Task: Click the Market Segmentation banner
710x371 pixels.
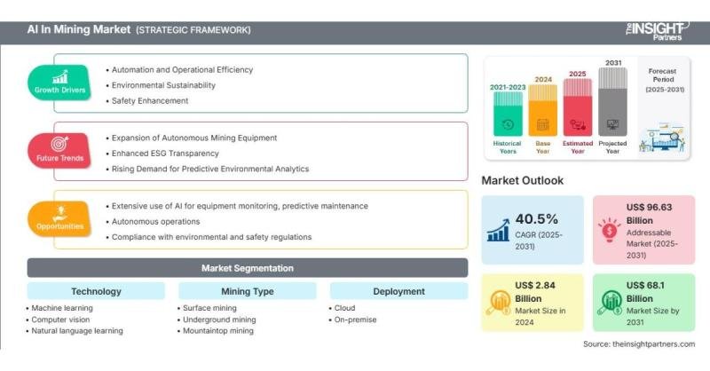Action: click(248, 268)
